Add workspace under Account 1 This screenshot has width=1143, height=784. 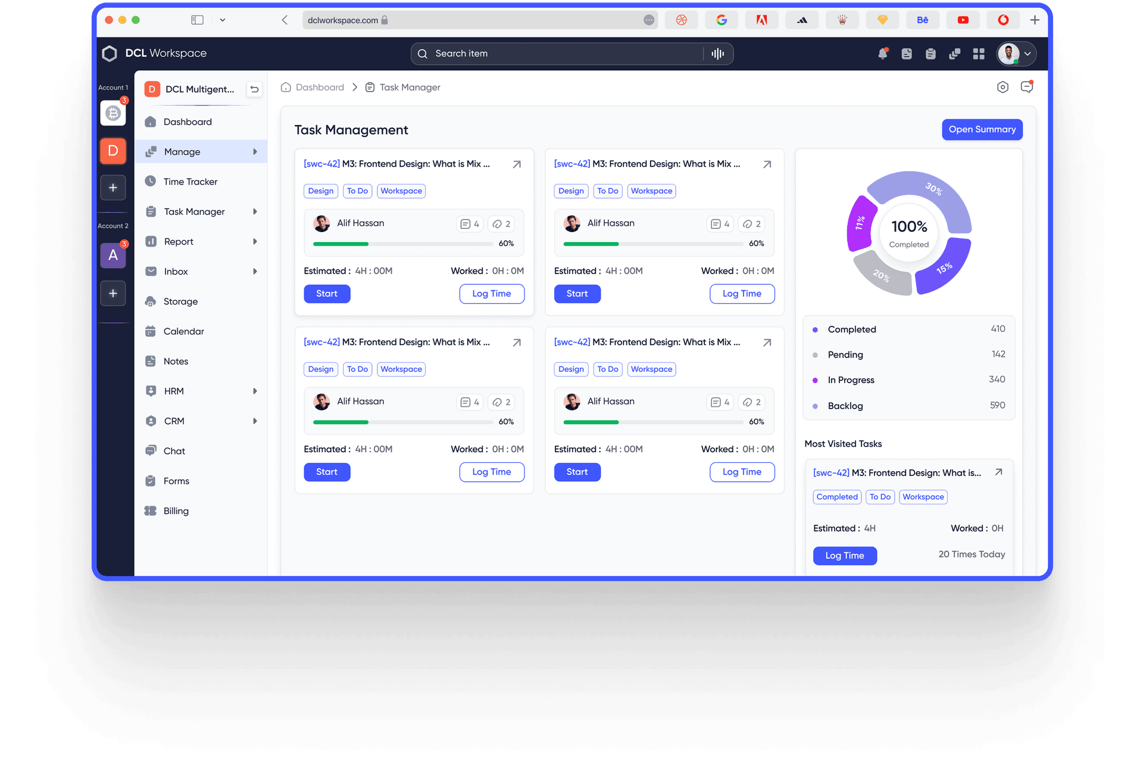click(x=113, y=188)
